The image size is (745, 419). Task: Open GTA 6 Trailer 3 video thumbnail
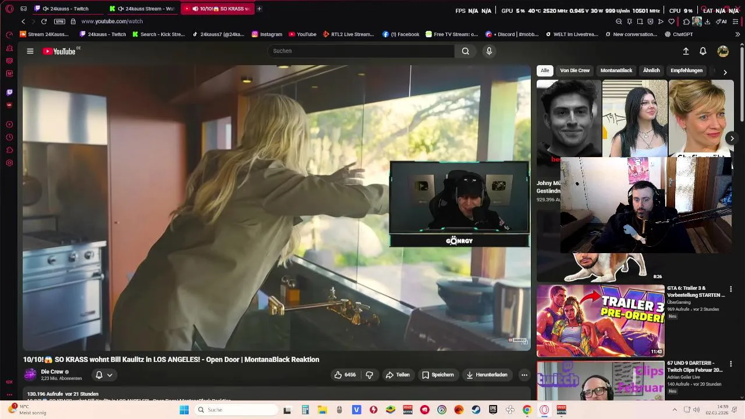(x=600, y=320)
